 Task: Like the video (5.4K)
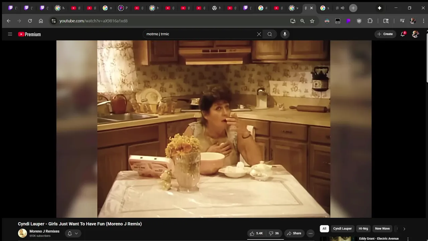256,233
